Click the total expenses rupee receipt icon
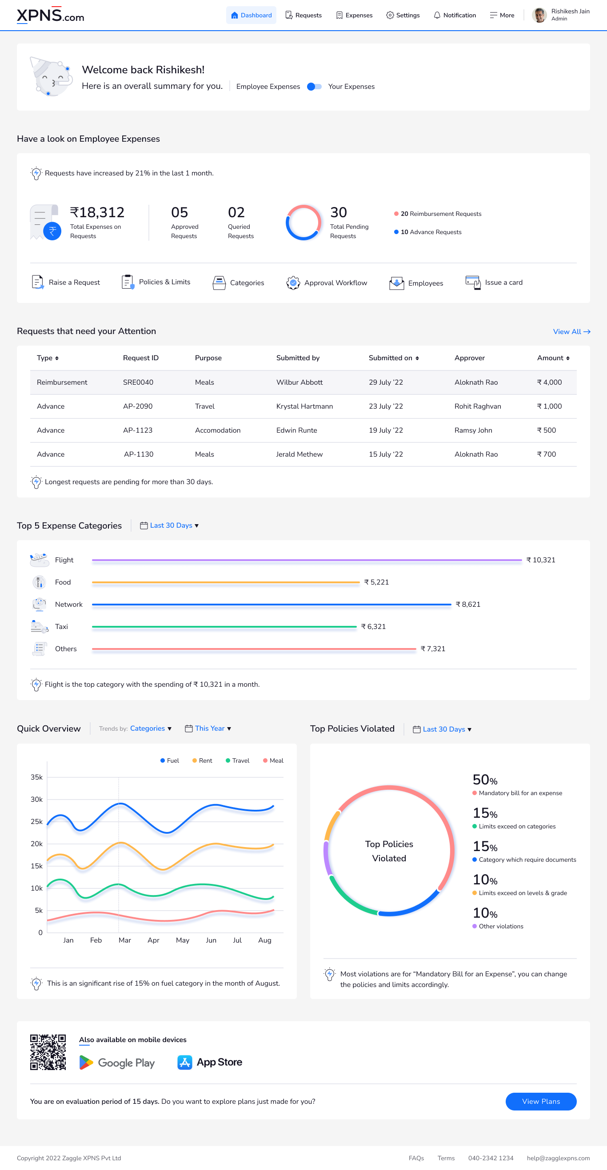607x1170 pixels. point(45,222)
